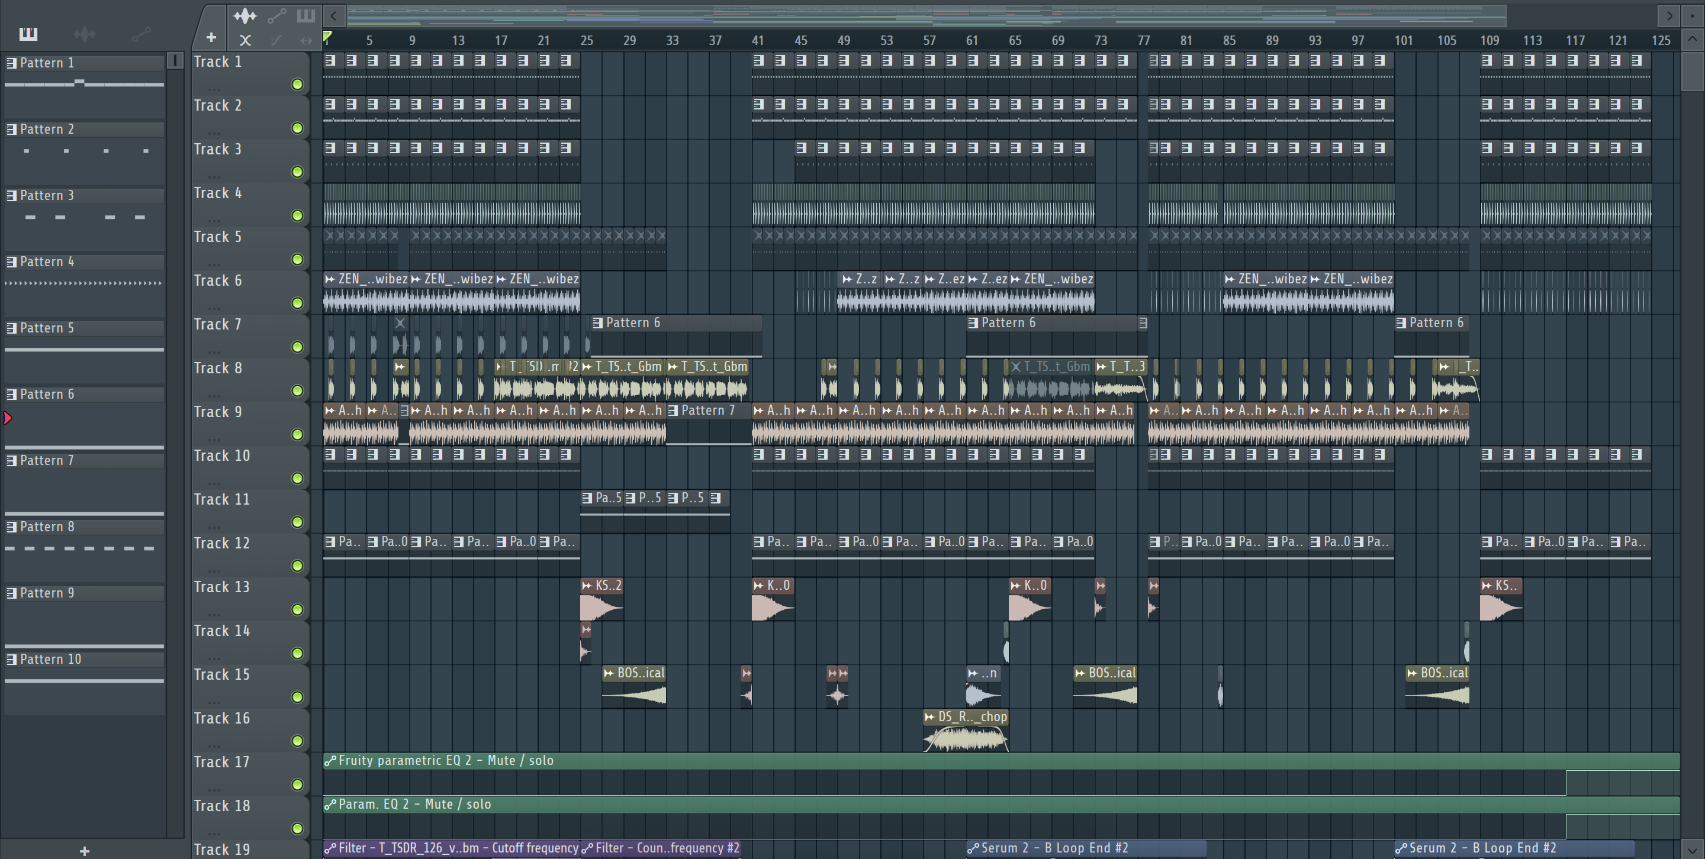Image resolution: width=1705 pixels, height=859 pixels.
Task: Select first Serum 2 - B Loop End #2 clip
Action: 1086,848
